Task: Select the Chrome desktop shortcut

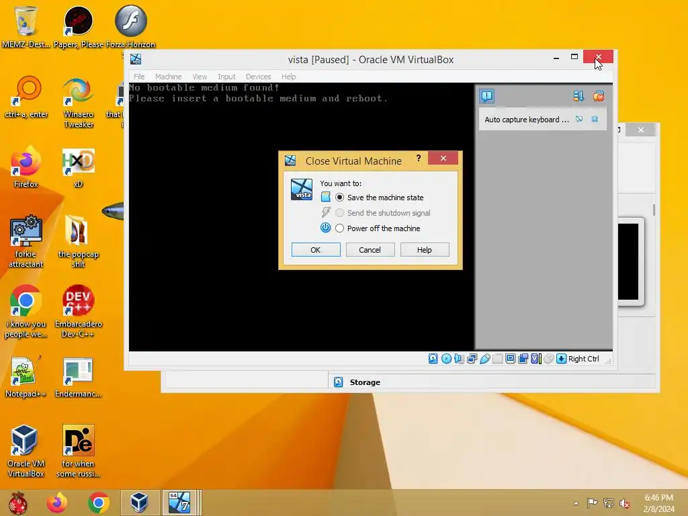Action: tap(26, 312)
